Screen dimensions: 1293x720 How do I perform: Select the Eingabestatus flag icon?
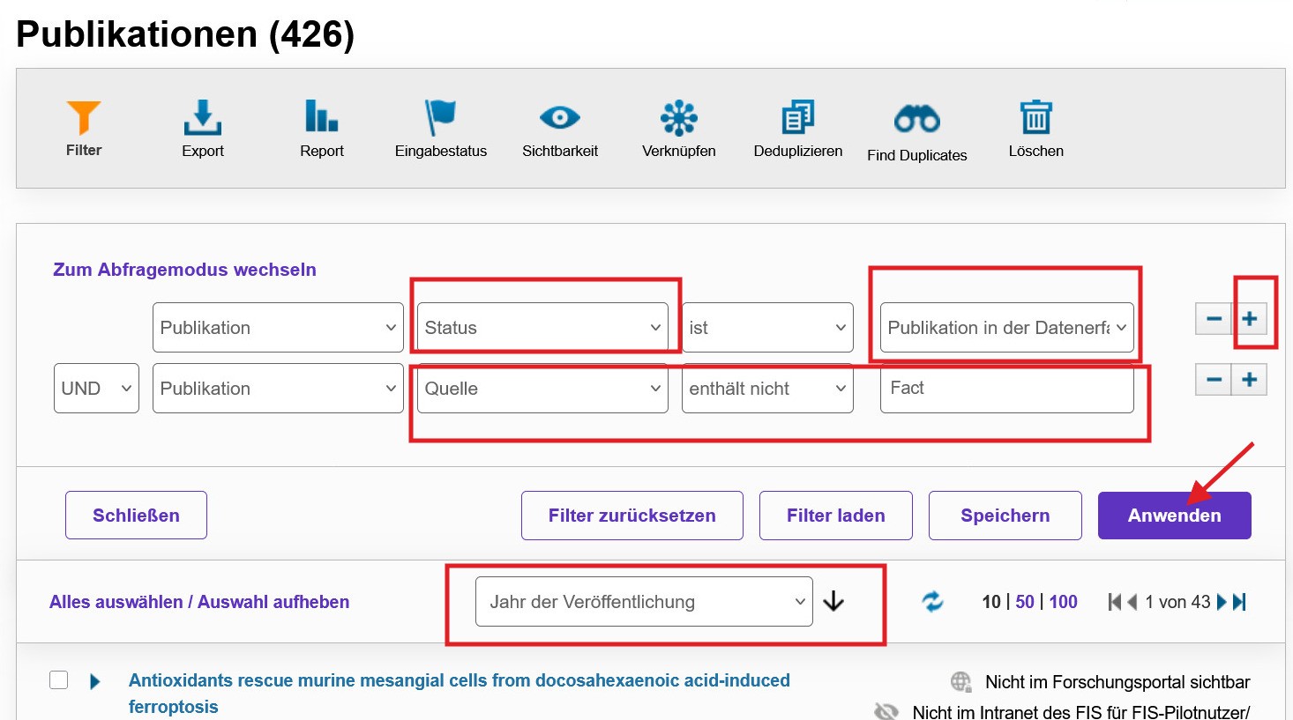tap(440, 117)
